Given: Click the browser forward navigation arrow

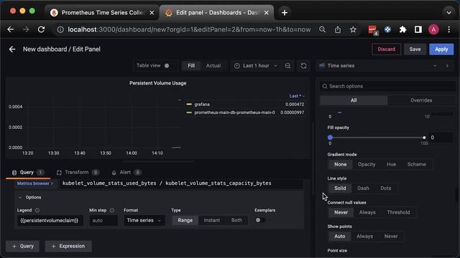Looking at the screenshot, I should (26, 29).
